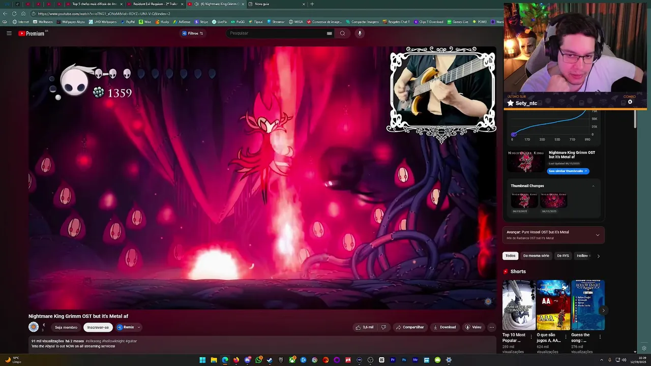Expand the Remix dropdown arrow
Screen dimensions: 651x366
click(x=139, y=327)
